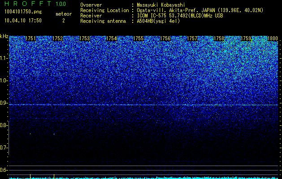The image size is (282, 179).
Task: Click the date 10.04.10 17:50
Action: (x=23, y=21)
